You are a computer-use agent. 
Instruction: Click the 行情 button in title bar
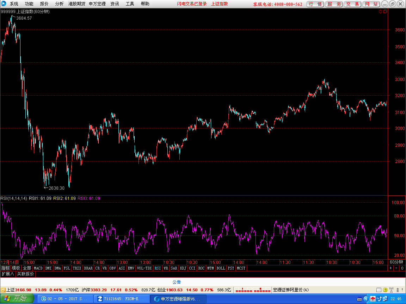(315, 4)
